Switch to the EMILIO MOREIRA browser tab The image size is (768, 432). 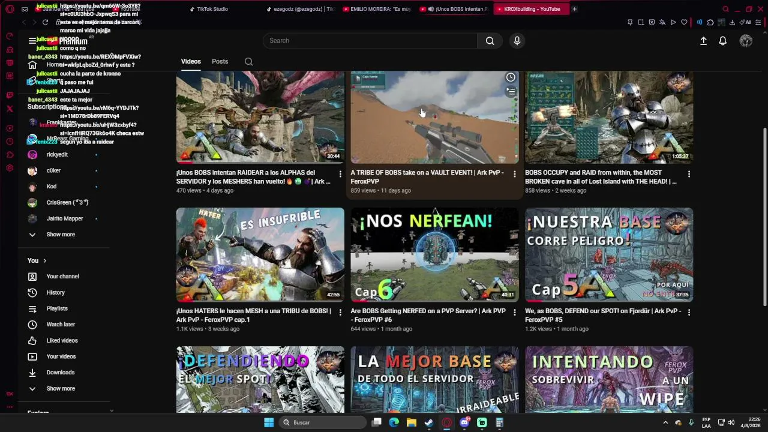378,9
